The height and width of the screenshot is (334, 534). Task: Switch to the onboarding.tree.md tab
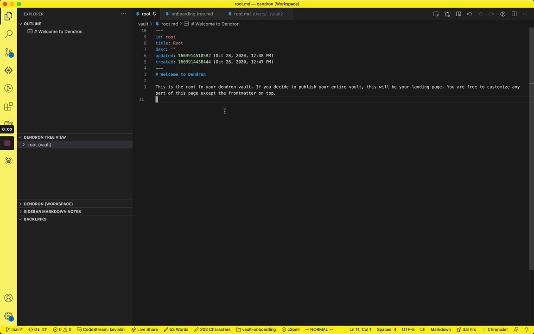tap(192, 14)
